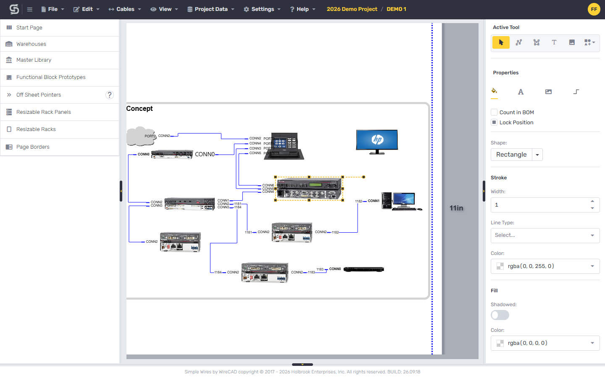The width and height of the screenshot is (605, 378).
Task: Select the Text tool
Action: click(x=554, y=42)
